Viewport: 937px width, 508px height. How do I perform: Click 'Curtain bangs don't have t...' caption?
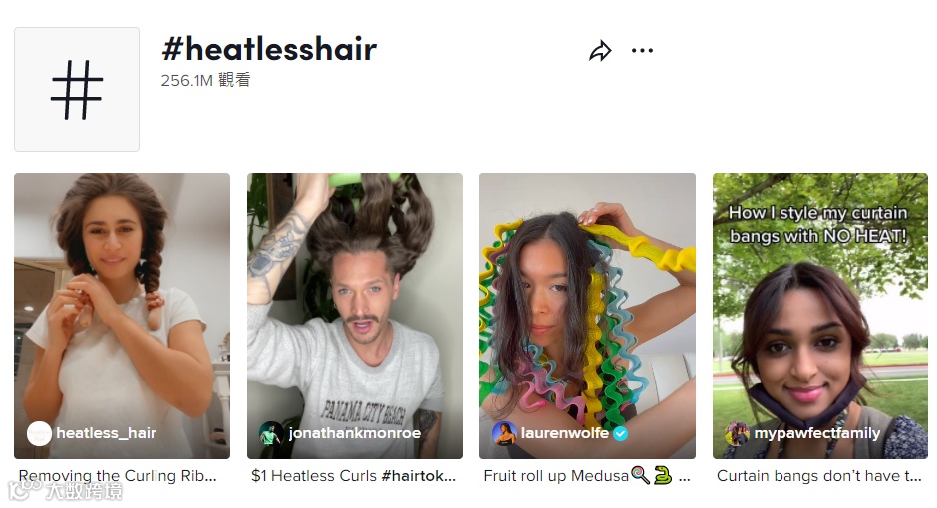click(818, 476)
